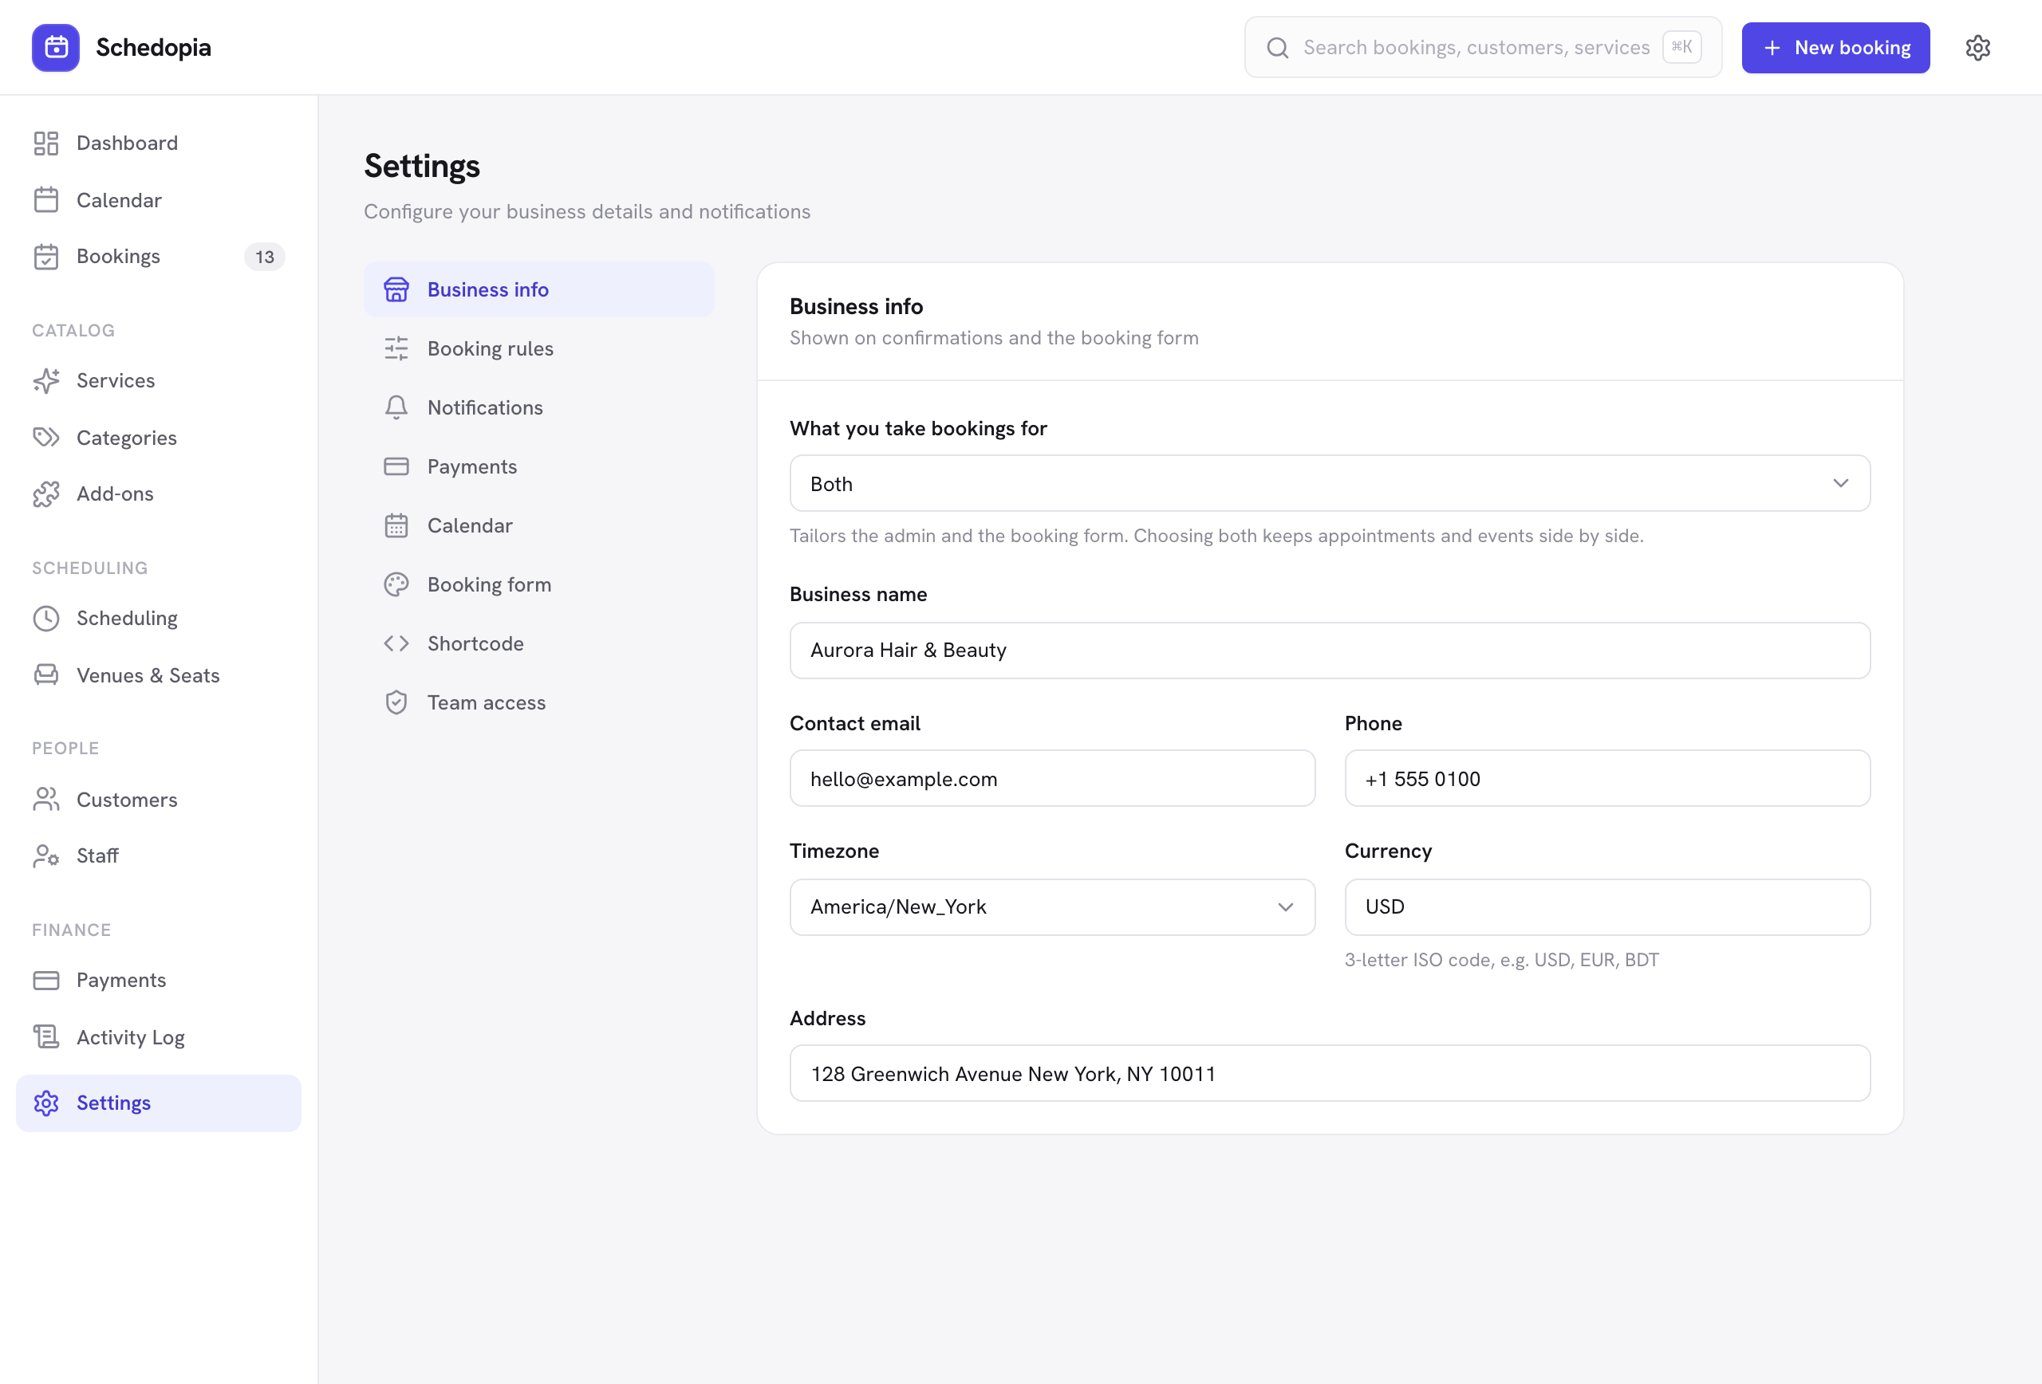Click the Phone number field
Screen dimensions: 2042x1384
1606,778
